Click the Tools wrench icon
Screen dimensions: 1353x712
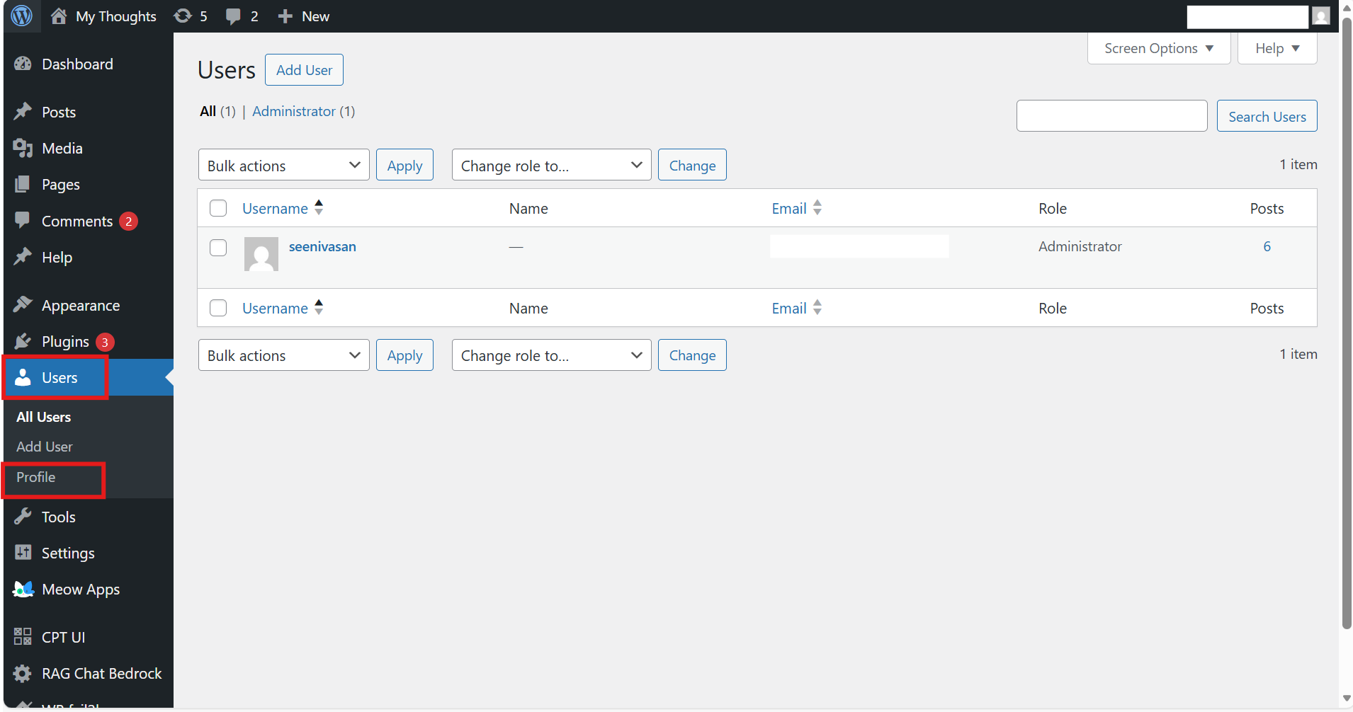coord(23,517)
